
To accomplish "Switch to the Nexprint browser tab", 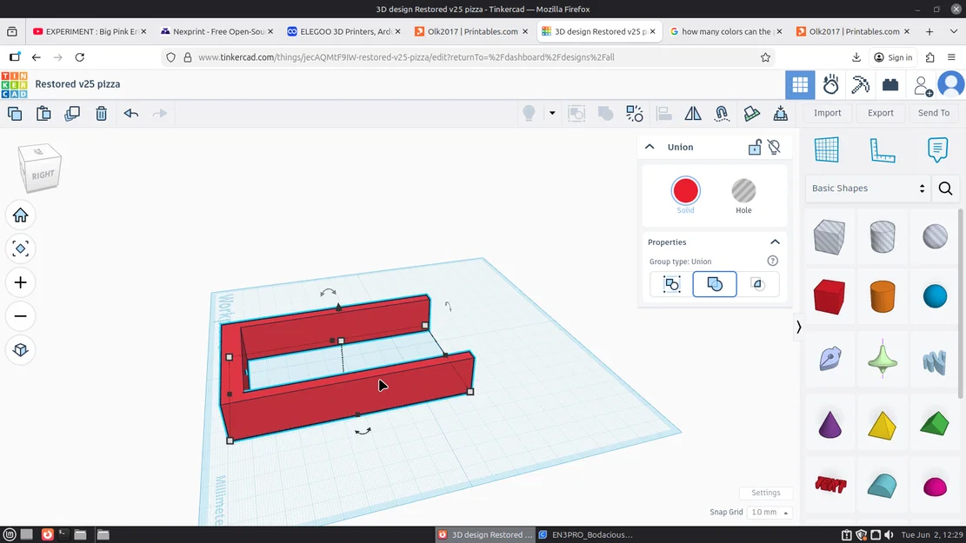I will tap(217, 31).
